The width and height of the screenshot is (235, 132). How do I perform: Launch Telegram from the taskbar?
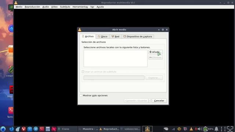tap(36, 129)
